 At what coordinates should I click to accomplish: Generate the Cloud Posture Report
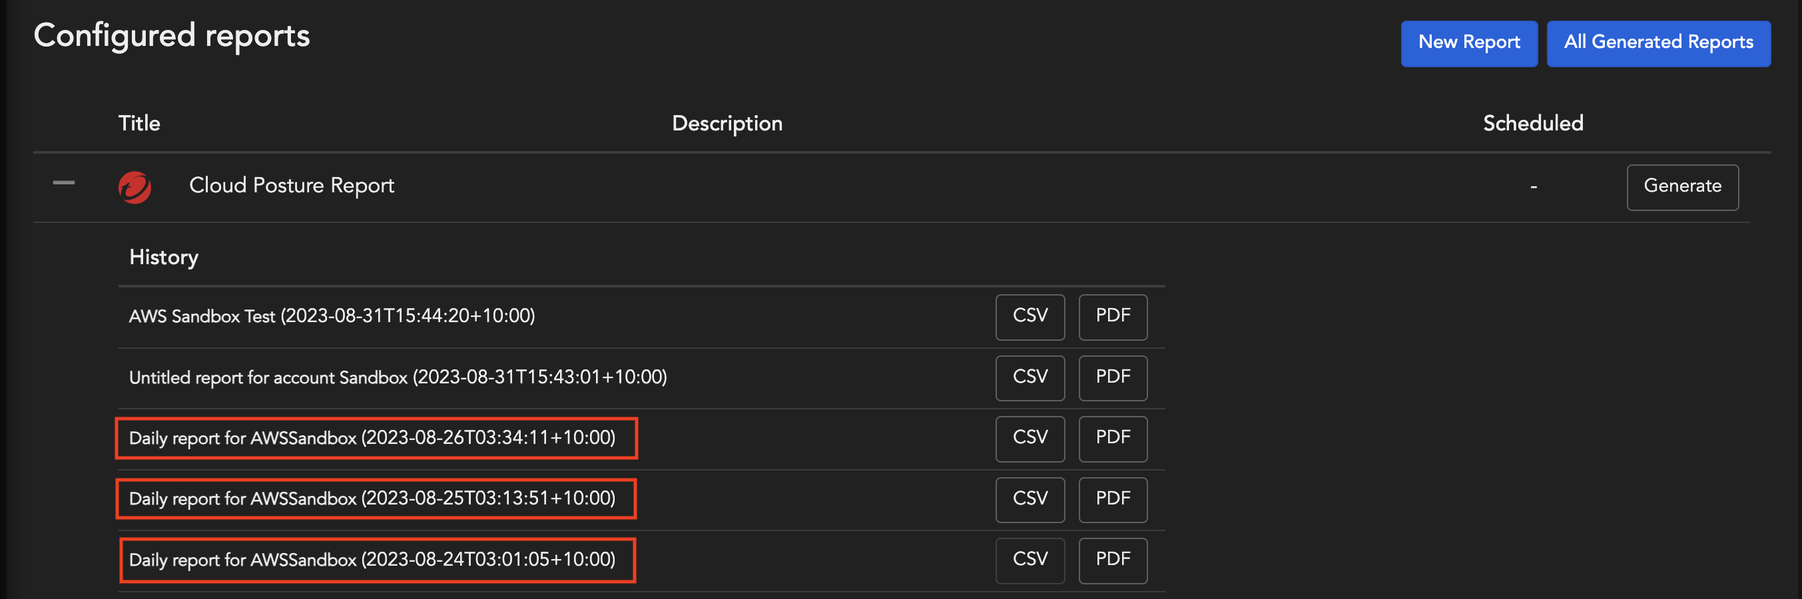1681,186
